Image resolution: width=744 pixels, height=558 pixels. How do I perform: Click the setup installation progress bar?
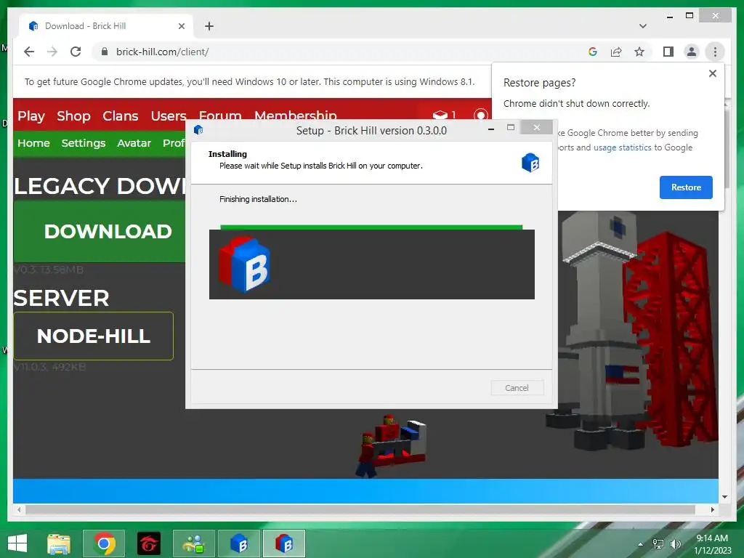pyautogui.click(x=371, y=227)
